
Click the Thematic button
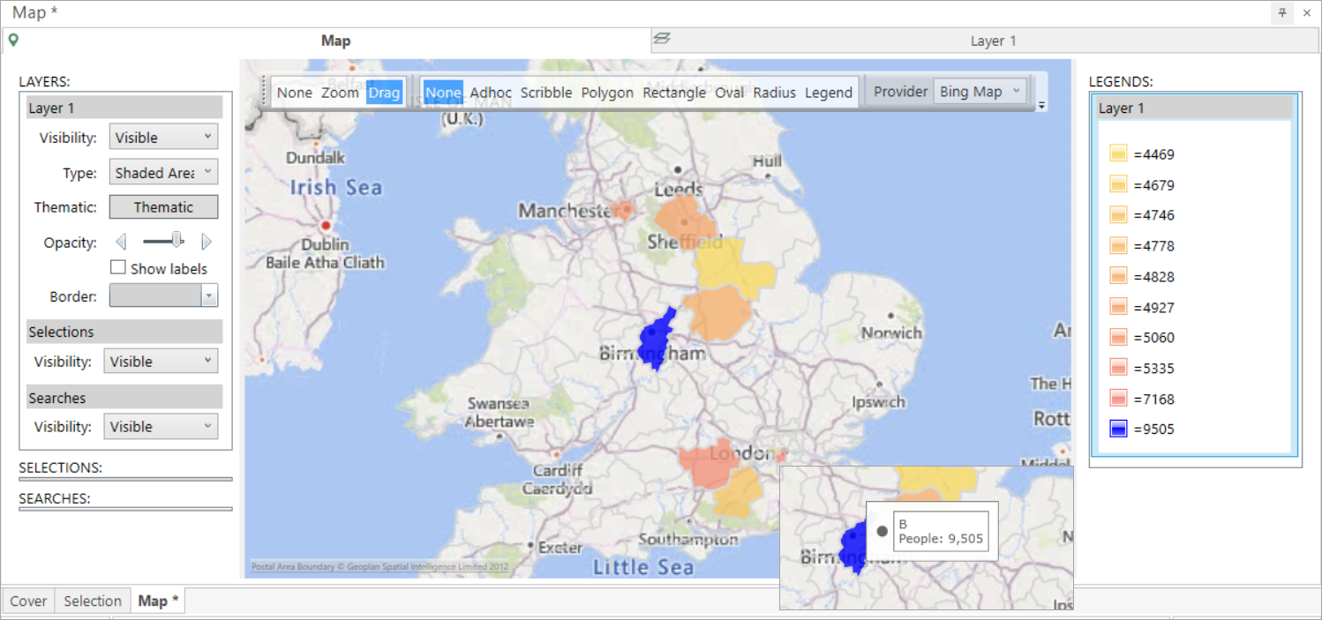pyautogui.click(x=163, y=207)
